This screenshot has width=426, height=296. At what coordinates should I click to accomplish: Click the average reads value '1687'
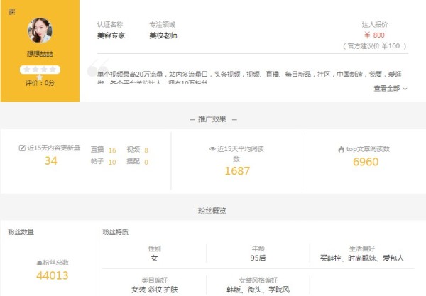point(237,171)
